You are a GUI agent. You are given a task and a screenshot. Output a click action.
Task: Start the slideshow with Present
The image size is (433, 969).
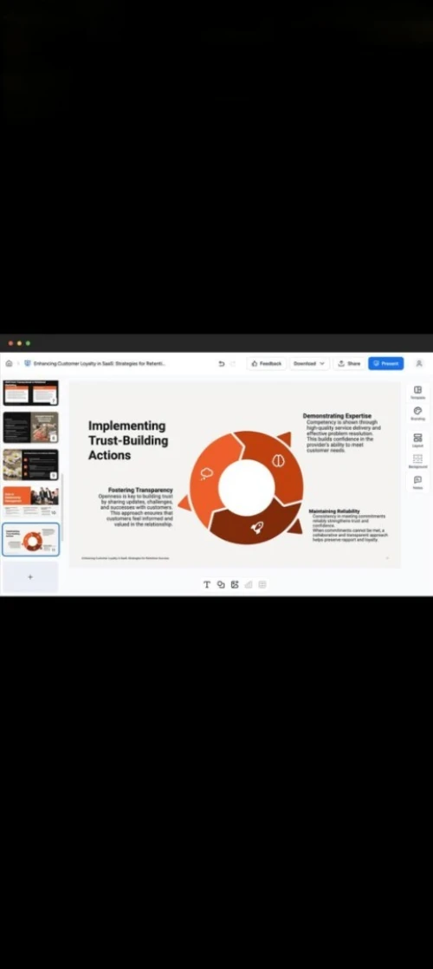click(x=386, y=363)
